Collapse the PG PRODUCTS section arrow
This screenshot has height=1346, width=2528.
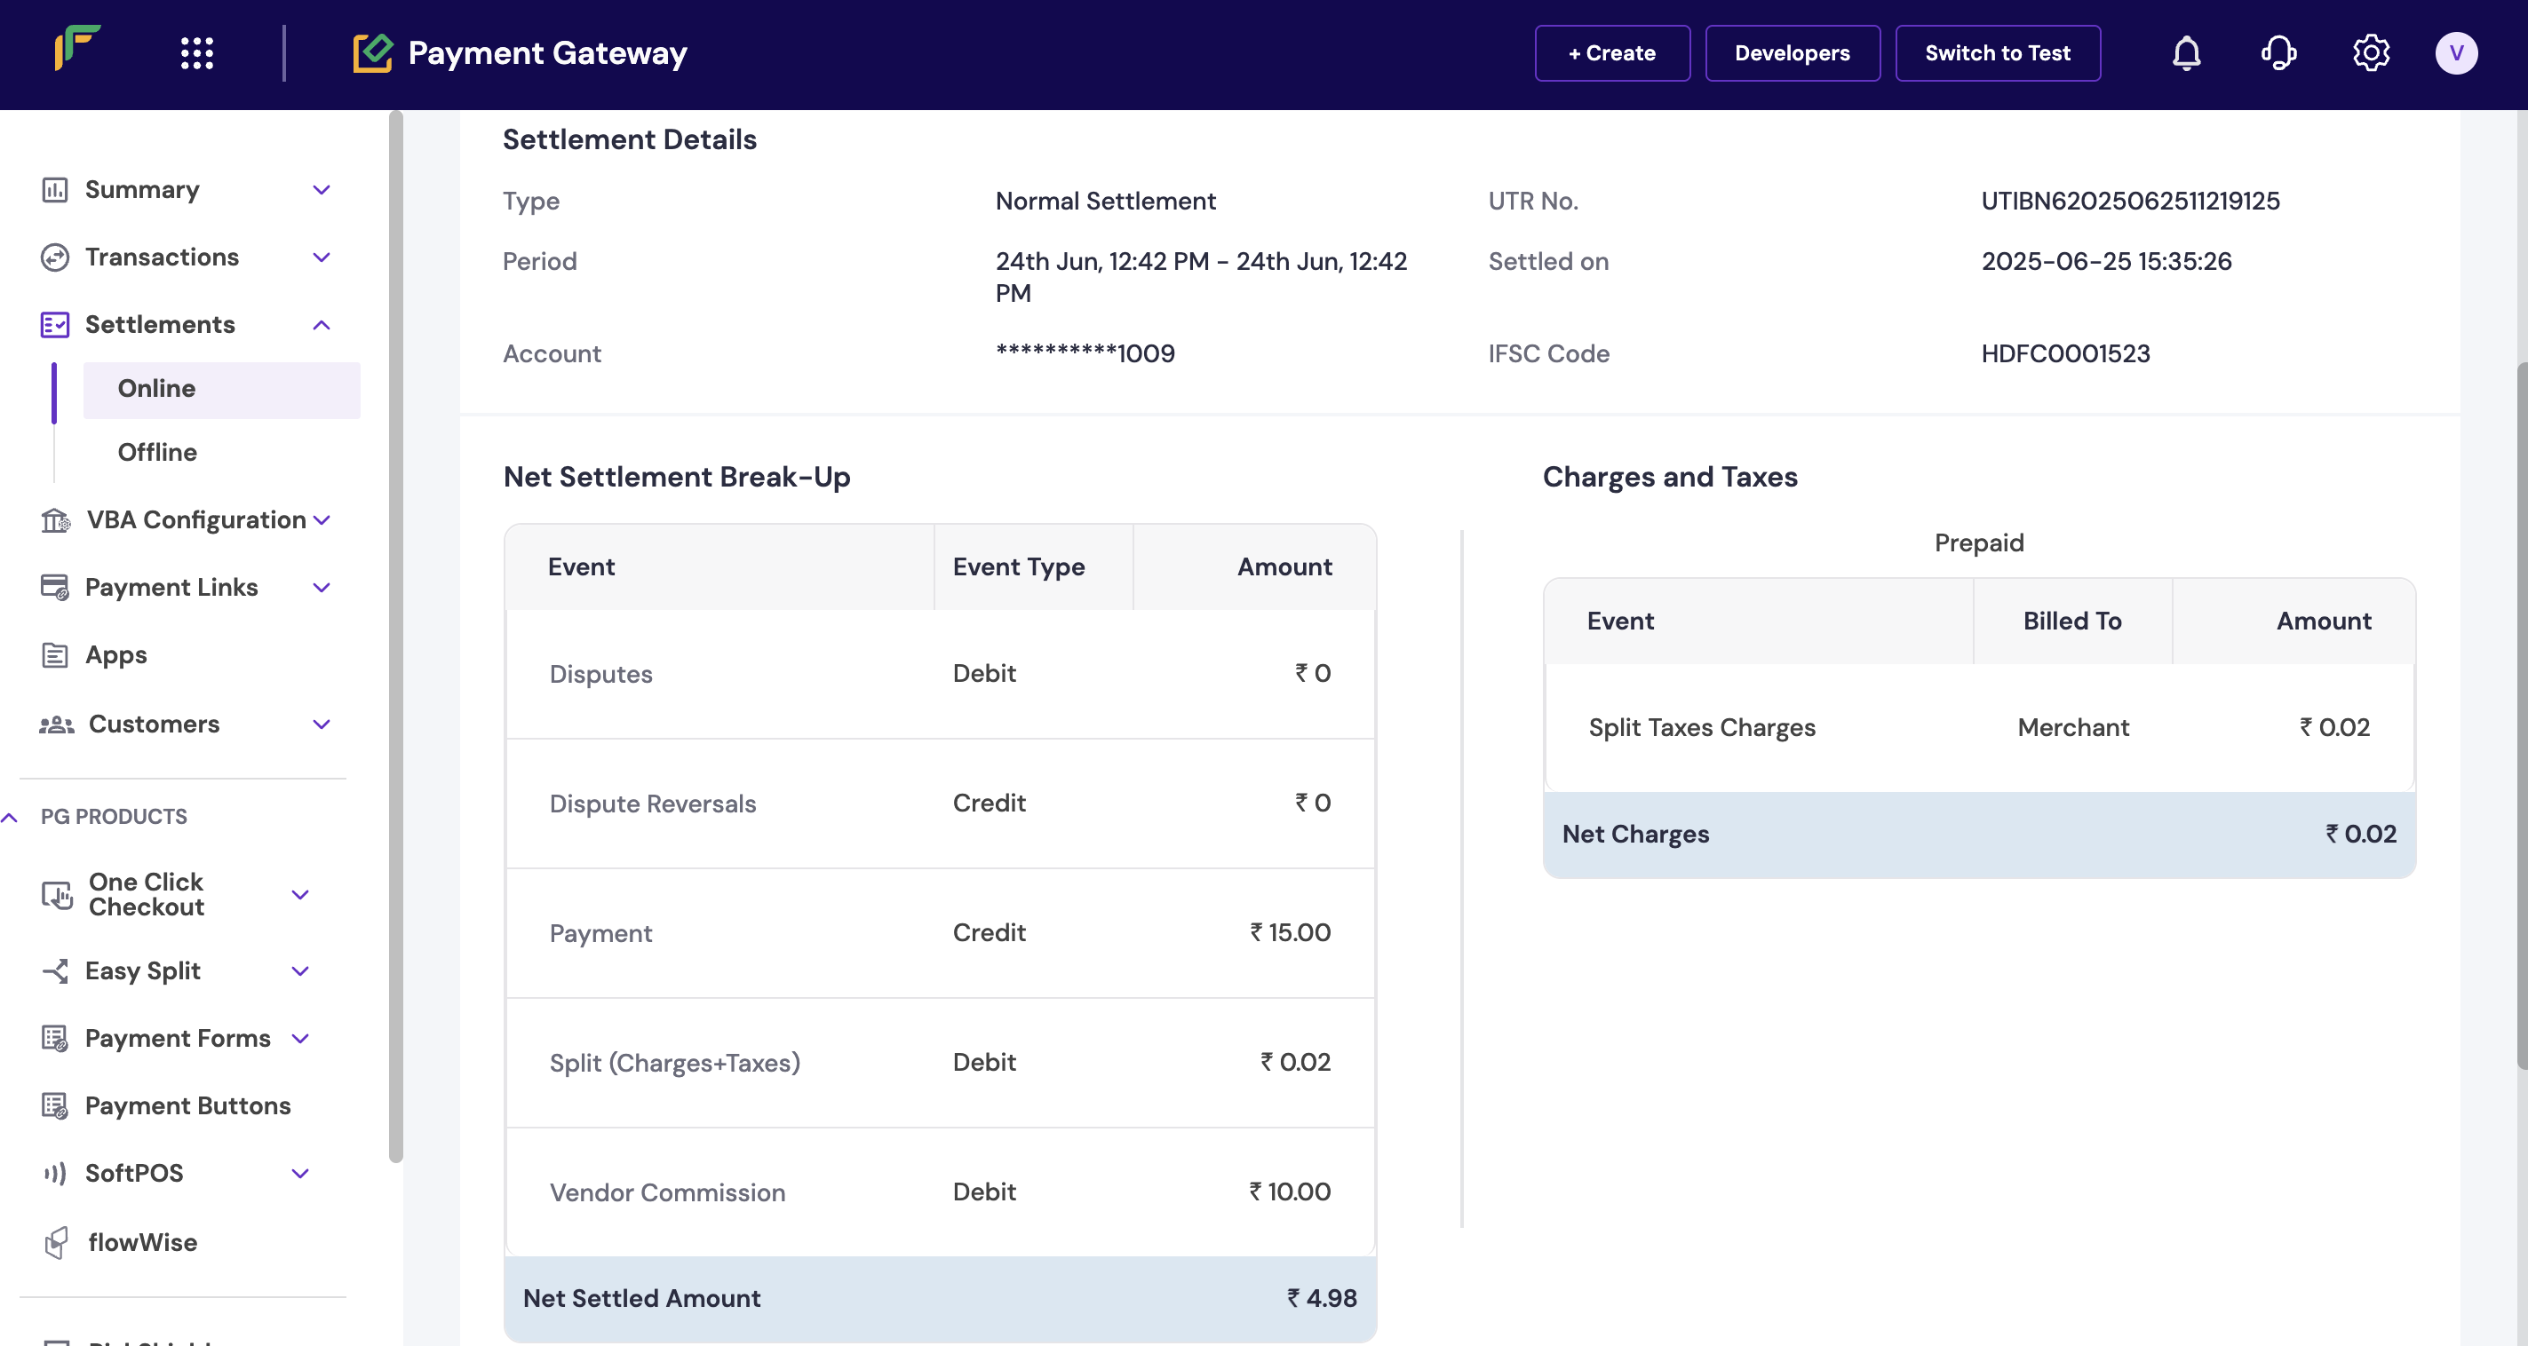[10, 817]
